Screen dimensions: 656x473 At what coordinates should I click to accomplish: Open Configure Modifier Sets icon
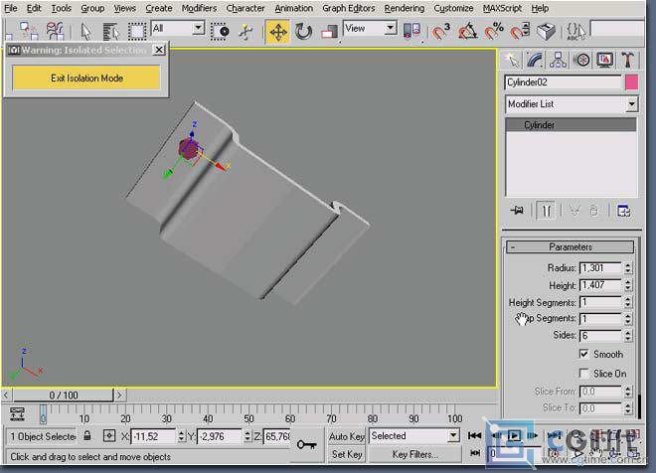624,211
